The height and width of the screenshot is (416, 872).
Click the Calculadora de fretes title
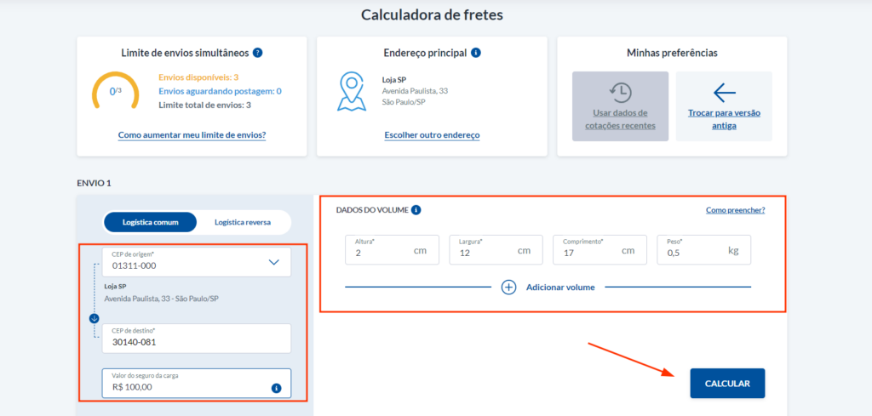pos(432,14)
